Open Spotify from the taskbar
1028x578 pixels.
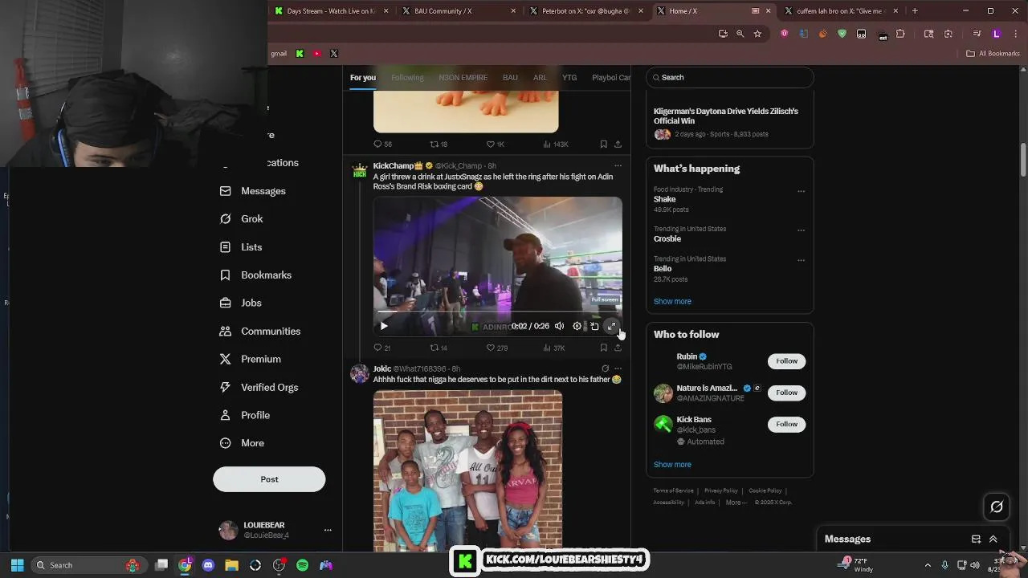(302, 565)
